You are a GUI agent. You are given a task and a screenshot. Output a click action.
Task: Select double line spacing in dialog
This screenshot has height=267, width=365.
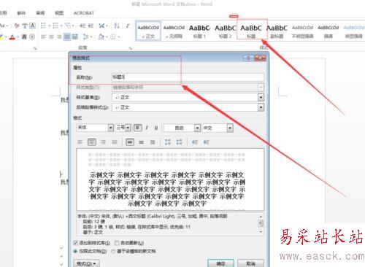[x=153, y=142]
